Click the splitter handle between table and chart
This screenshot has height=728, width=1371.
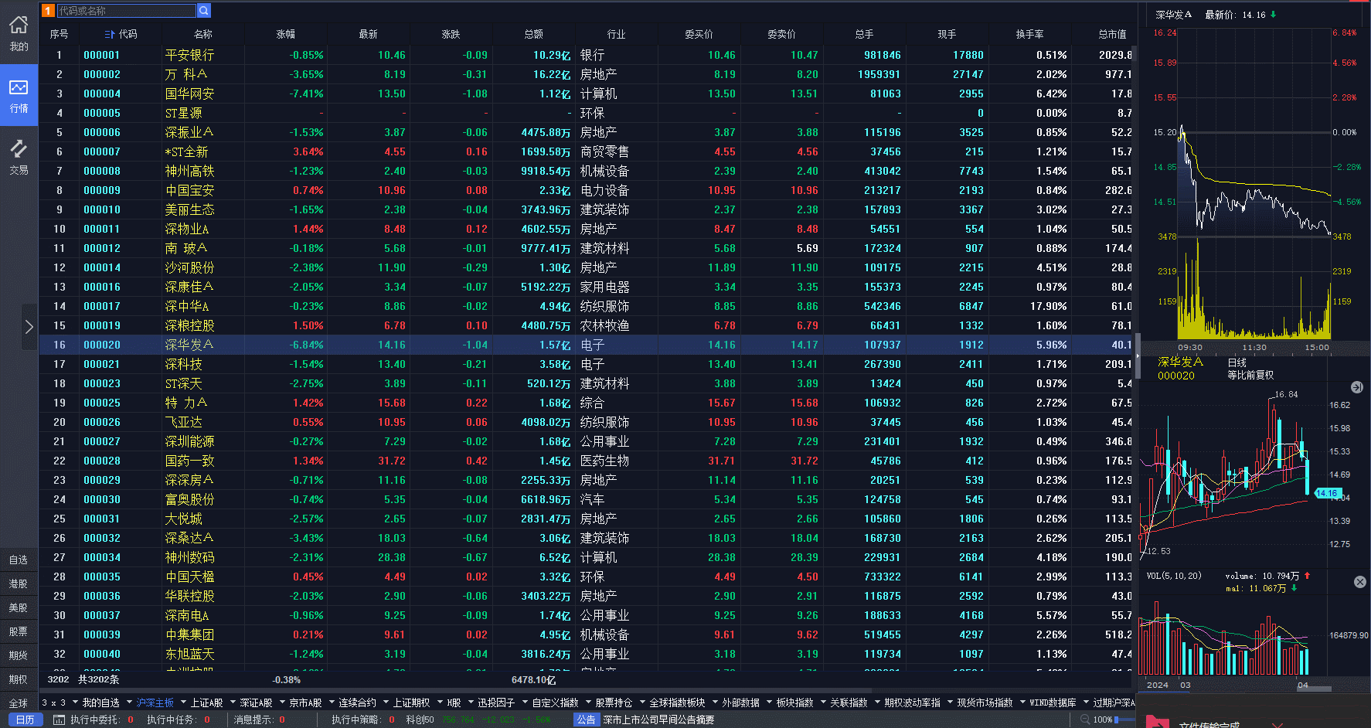[1137, 356]
